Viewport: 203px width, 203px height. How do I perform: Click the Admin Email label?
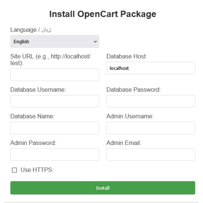pyautogui.click(x=124, y=143)
